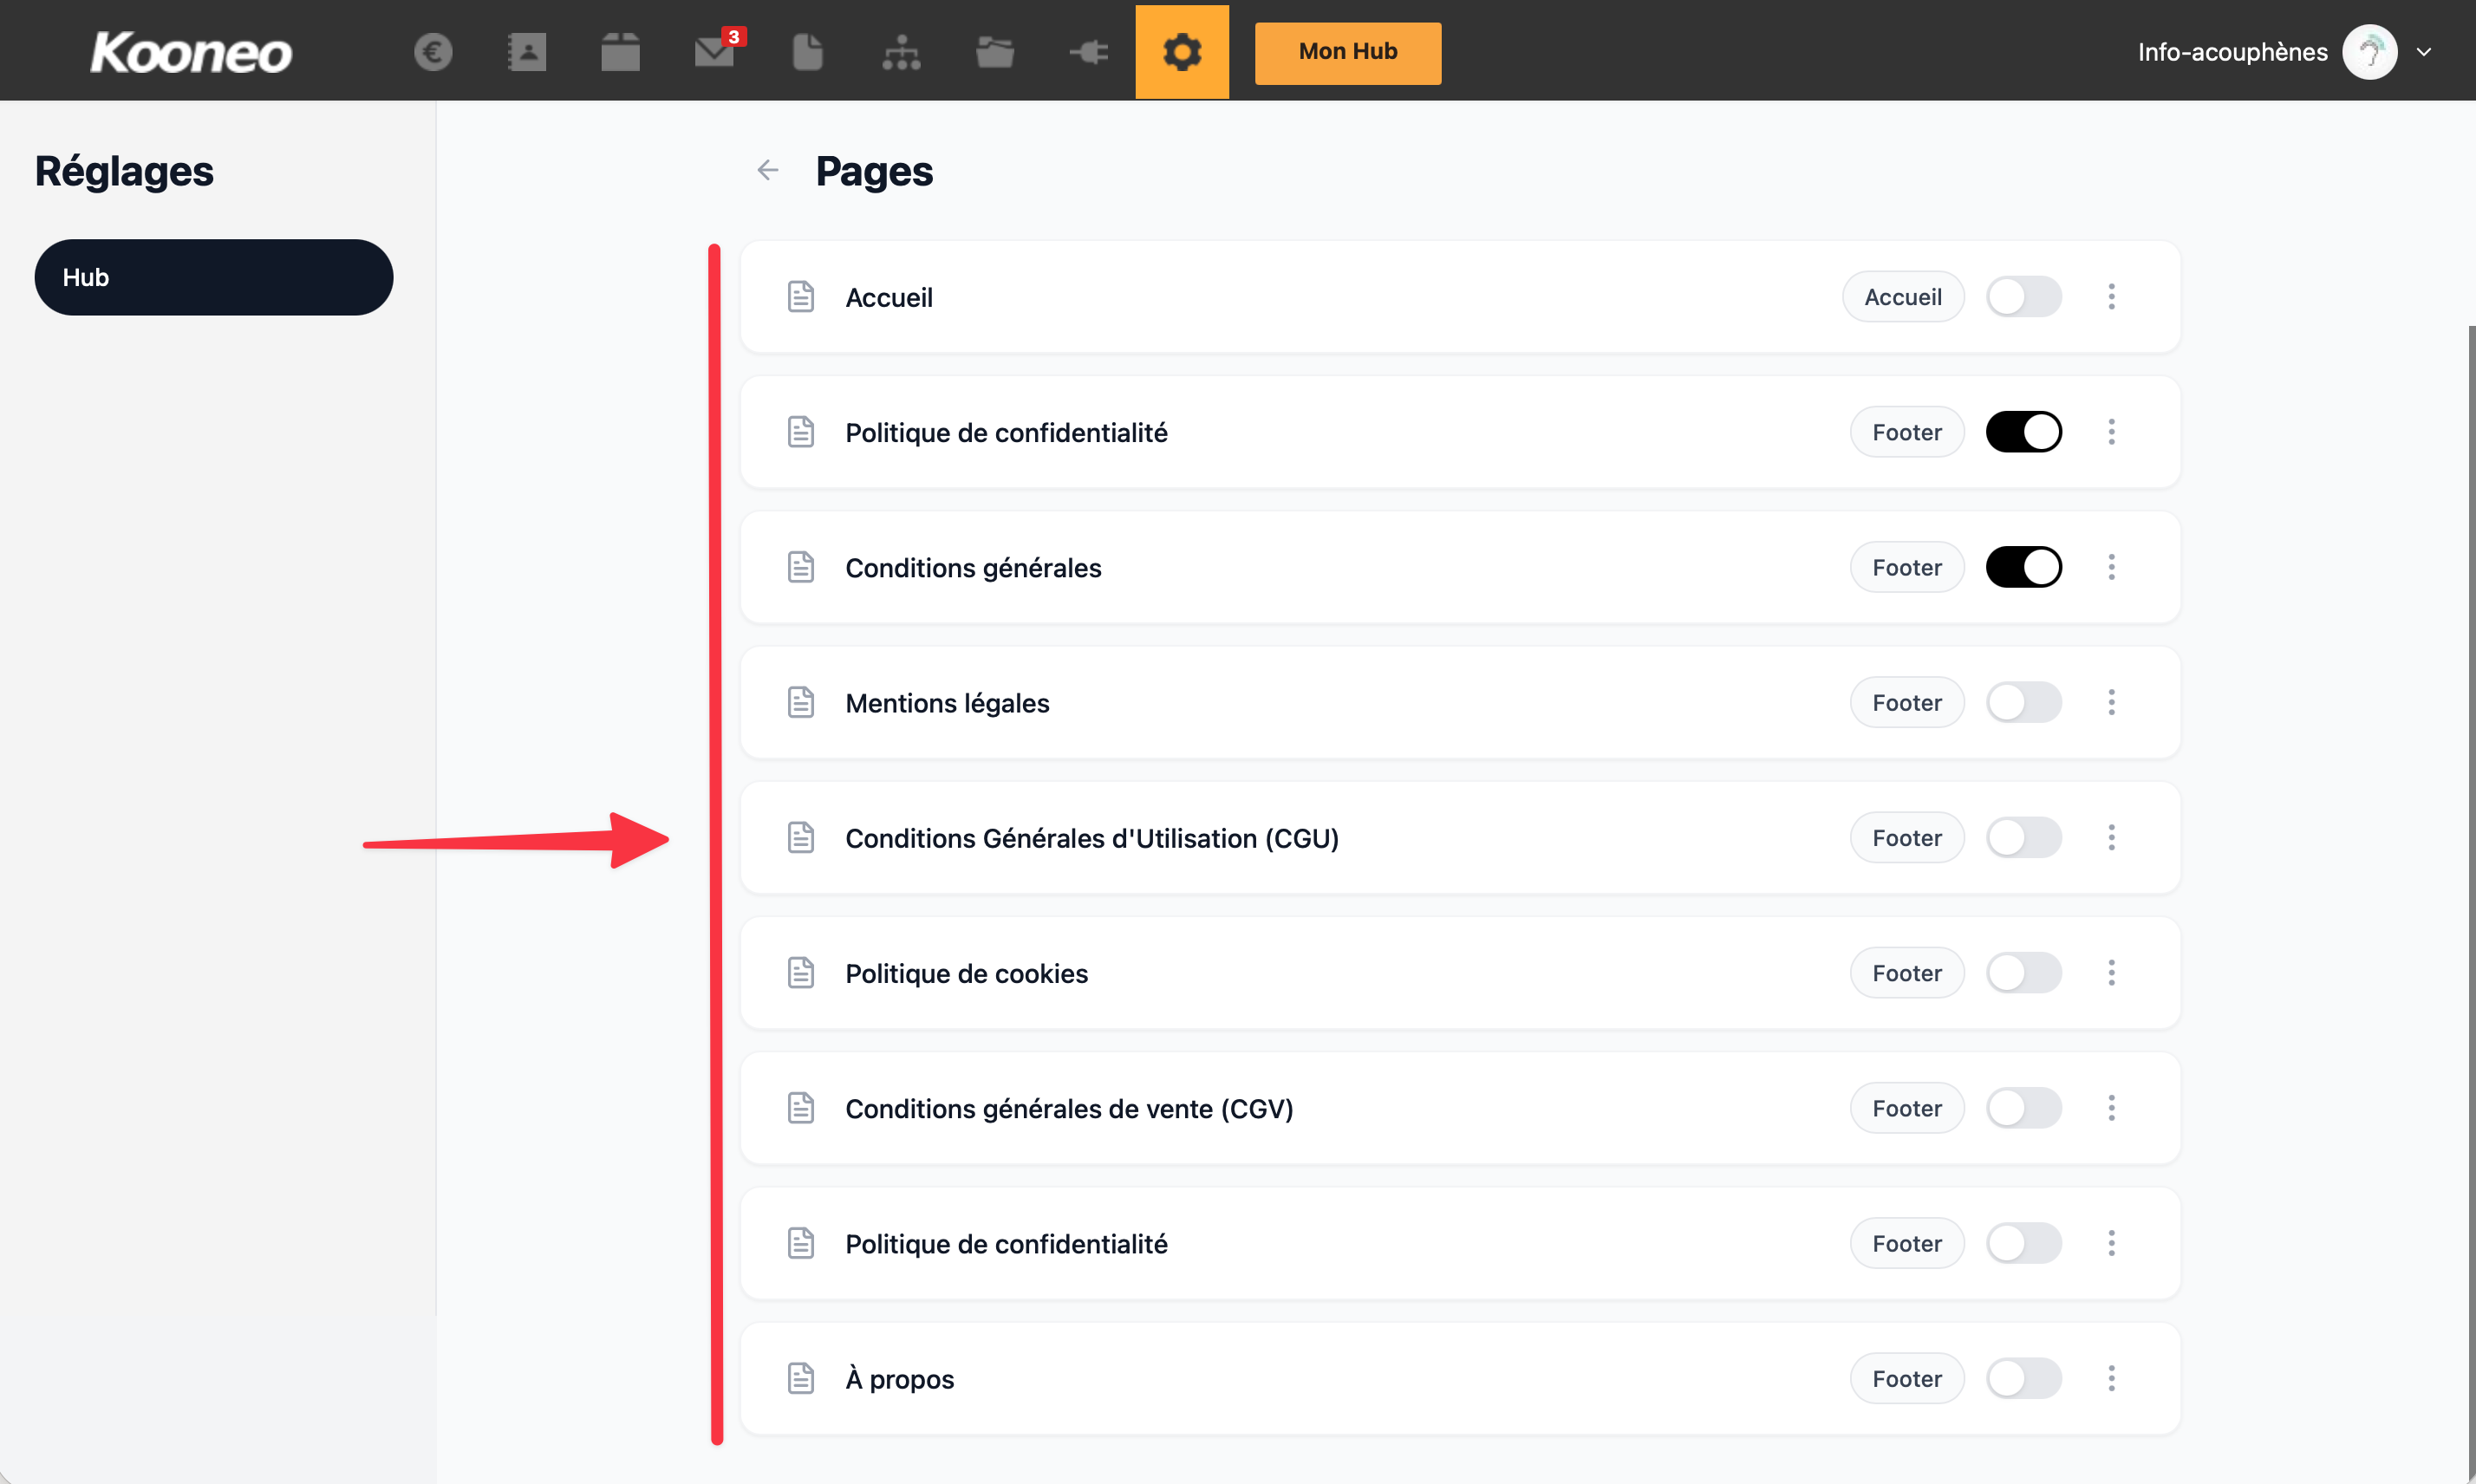Click the orange settings gear icon
The height and width of the screenshot is (1484, 2476).
[1182, 52]
